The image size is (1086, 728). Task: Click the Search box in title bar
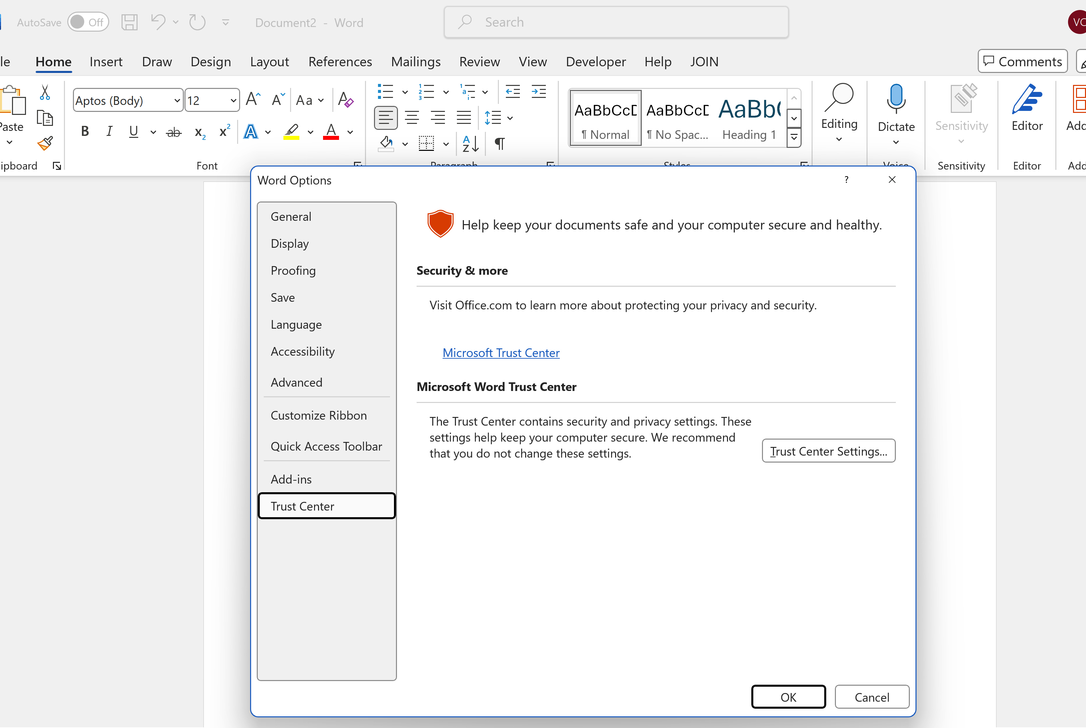tap(616, 22)
